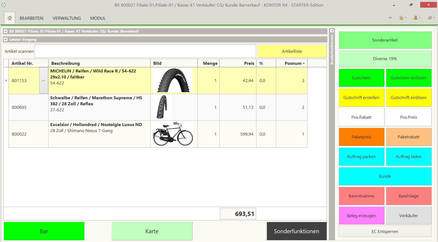Open the MODUL menu
Viewport: 438px width, 242px height.
point(98,18)
